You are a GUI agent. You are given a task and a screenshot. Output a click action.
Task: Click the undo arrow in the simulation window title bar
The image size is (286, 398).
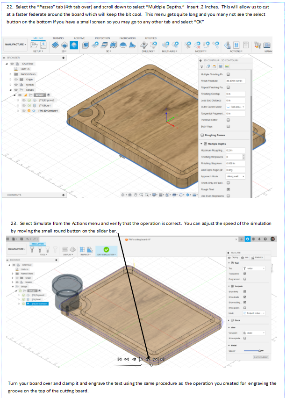point(28,239)
